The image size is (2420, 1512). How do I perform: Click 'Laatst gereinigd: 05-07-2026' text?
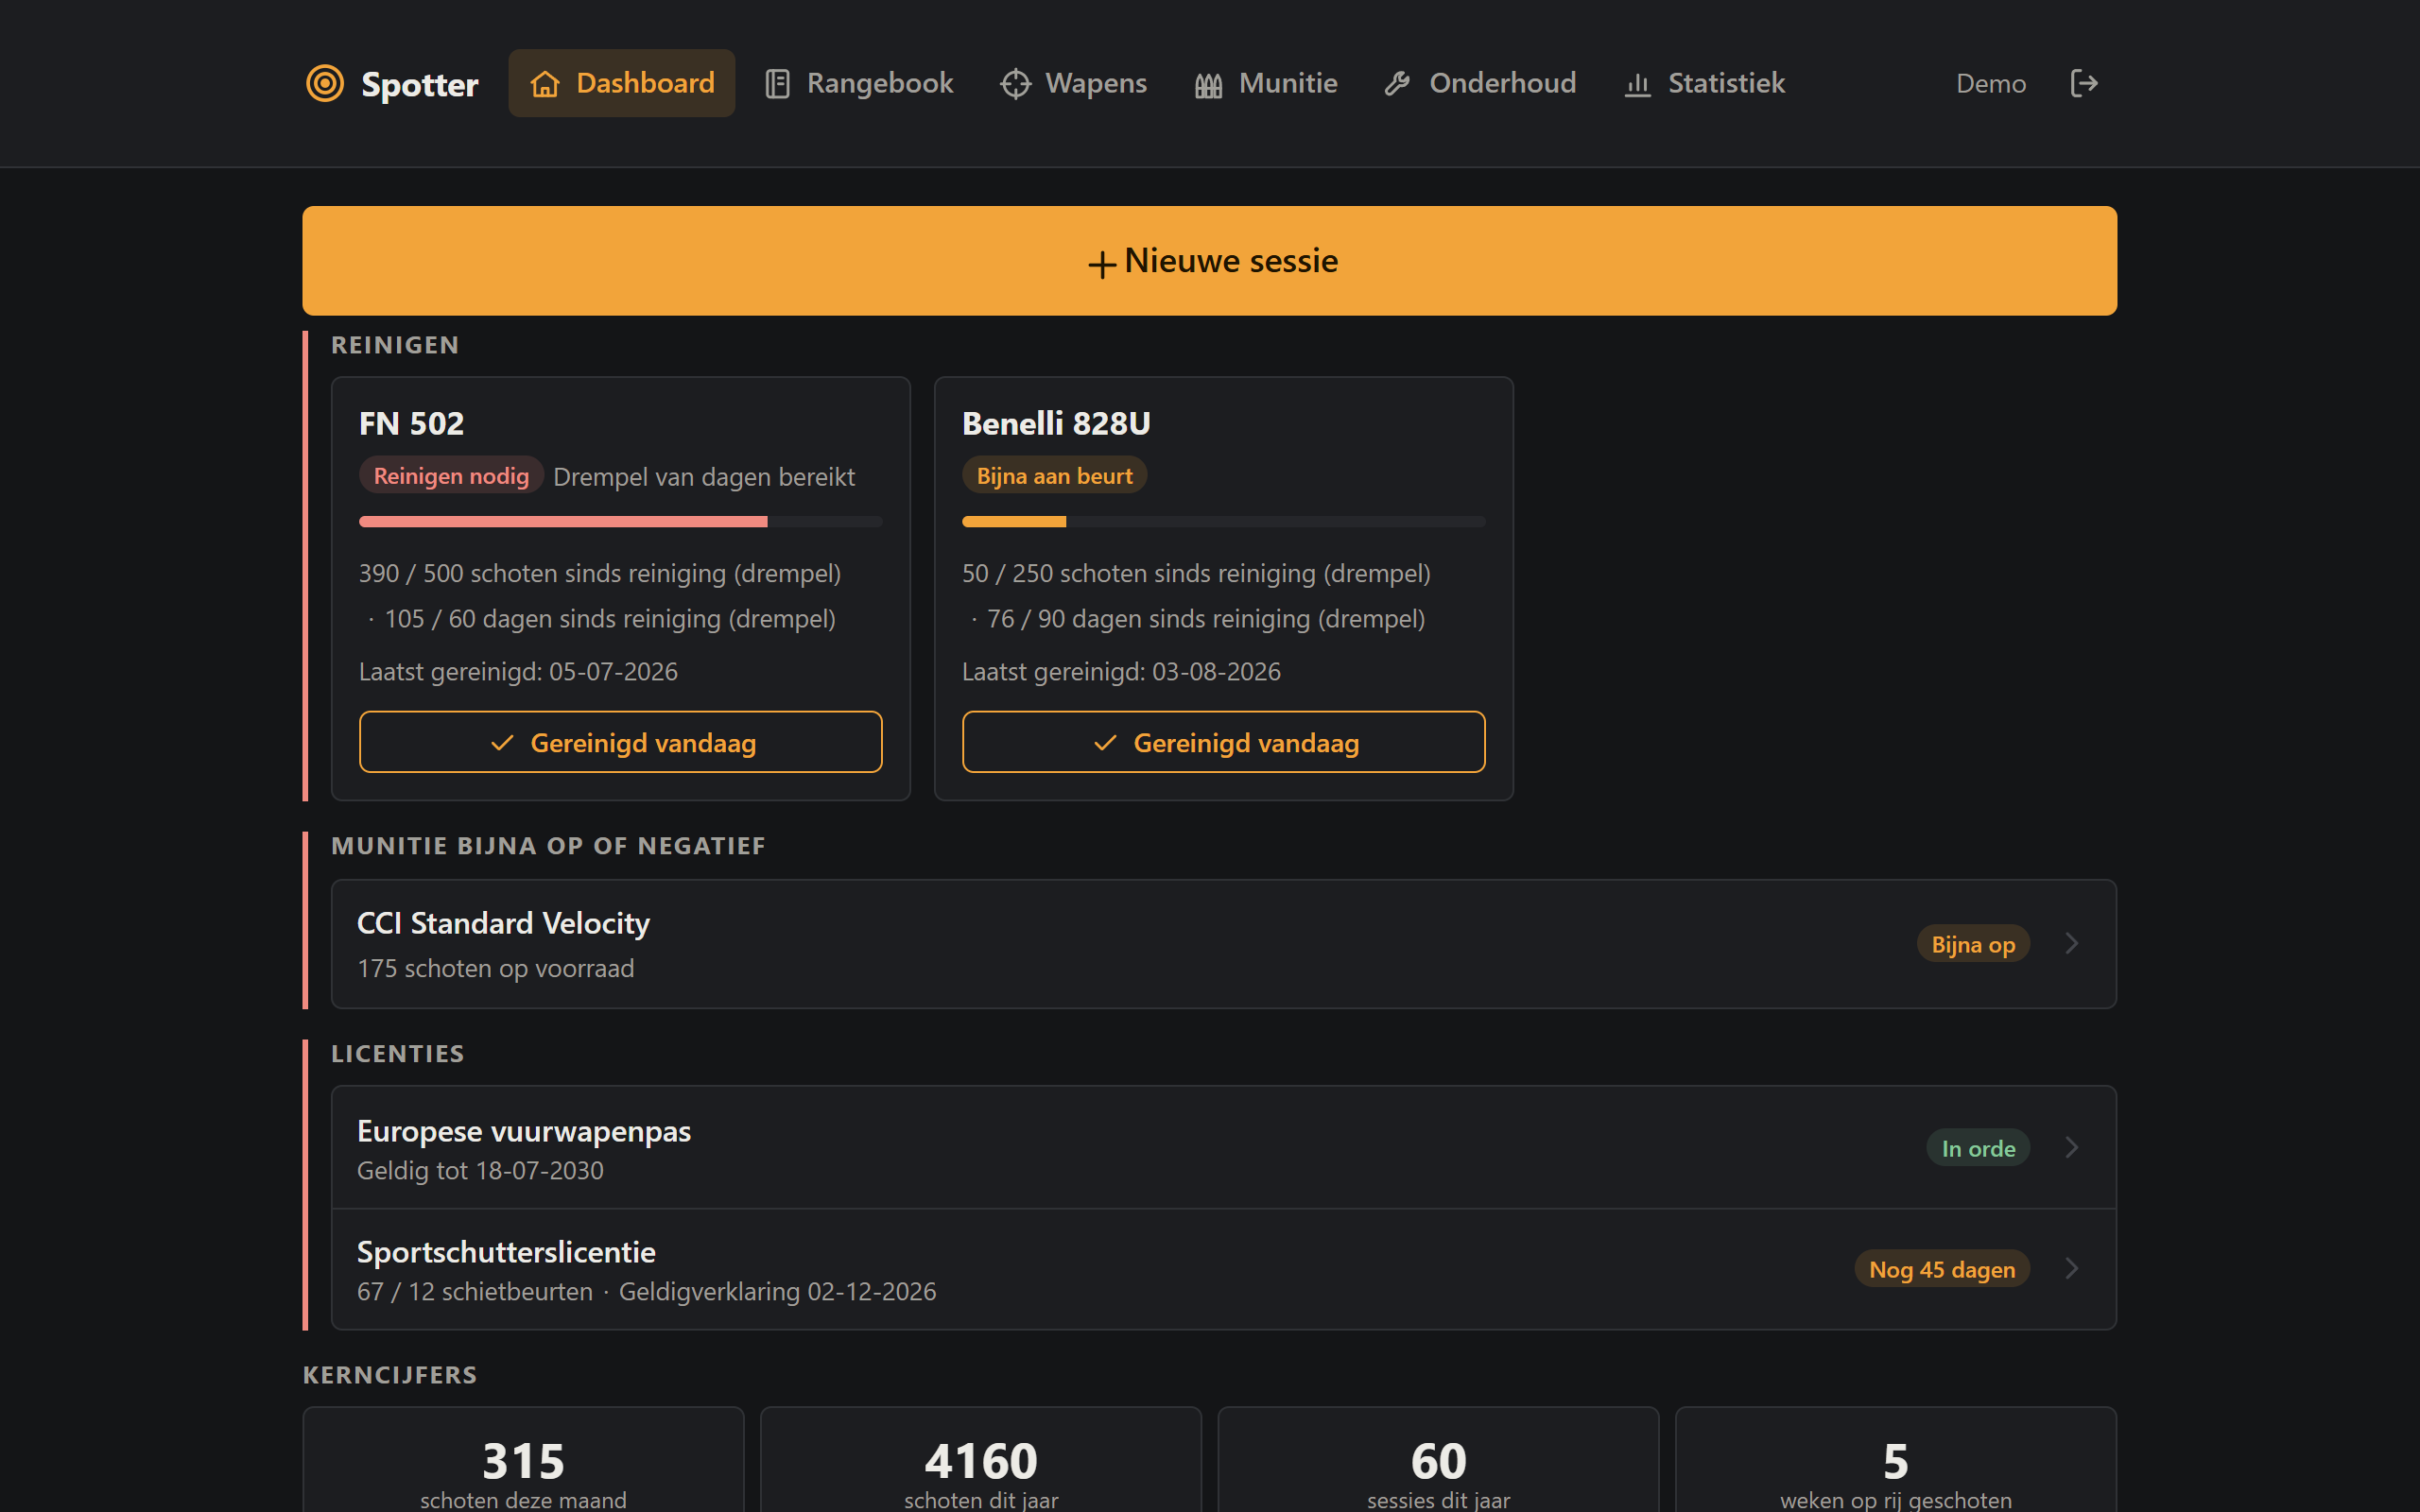tap(518, 671)
